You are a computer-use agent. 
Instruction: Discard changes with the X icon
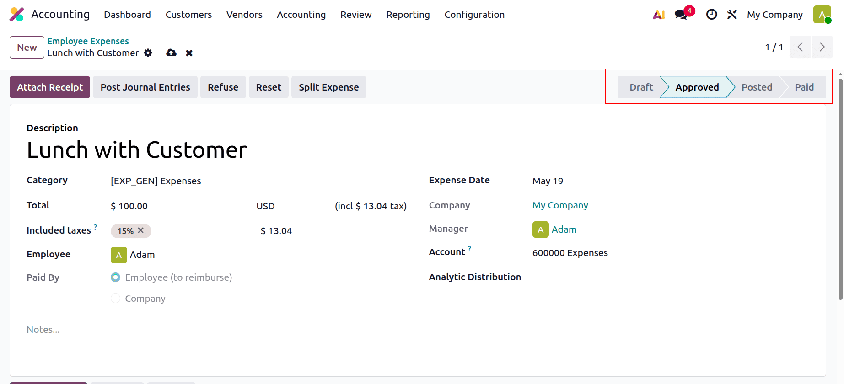tap(189, 53)
